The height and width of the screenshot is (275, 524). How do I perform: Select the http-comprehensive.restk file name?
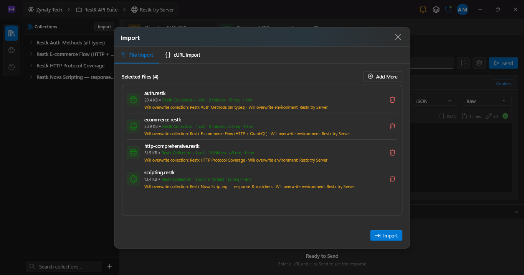pos(172,146)
